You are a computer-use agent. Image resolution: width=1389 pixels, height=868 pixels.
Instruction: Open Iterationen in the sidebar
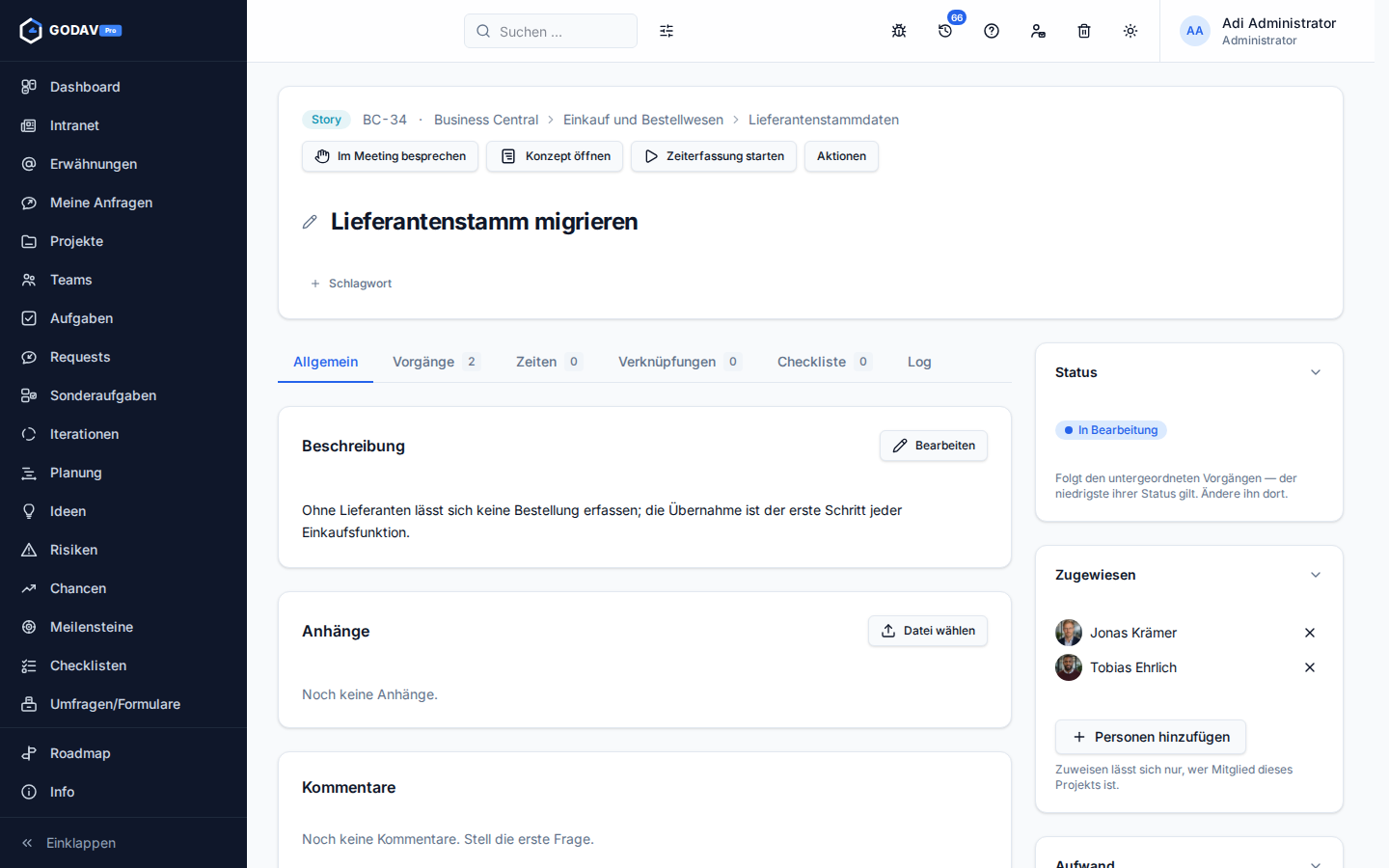point(123,434)
